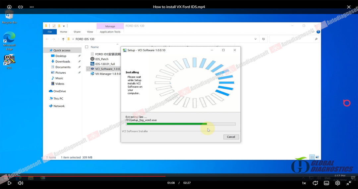Tick the select-all checkbox beside Name
The height and width of the screenshot is (189, 358).
pyautogui.click(x=87, y=47)
